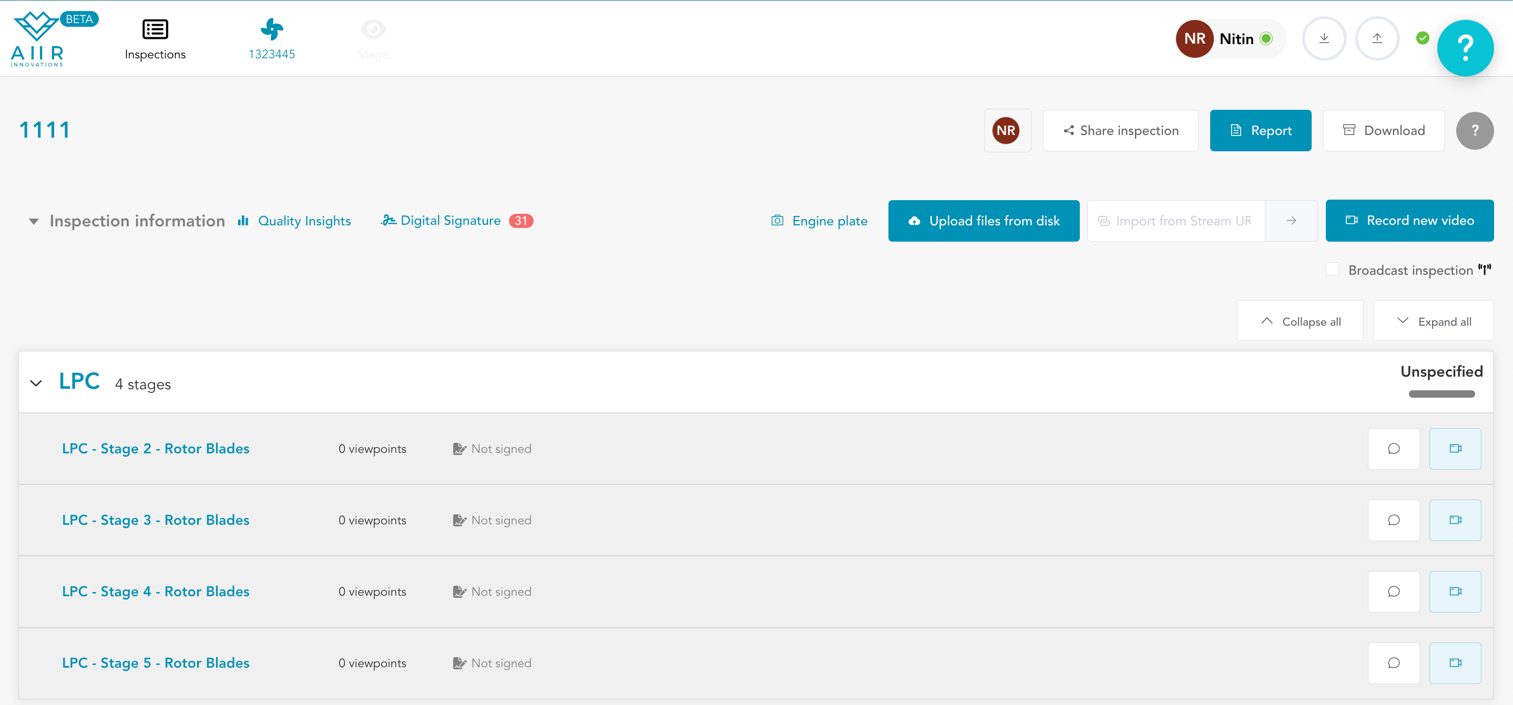Click the engine fan icon labeled 1323445
This screenshot has height=705, width=1513.
[x=271, y=30]
